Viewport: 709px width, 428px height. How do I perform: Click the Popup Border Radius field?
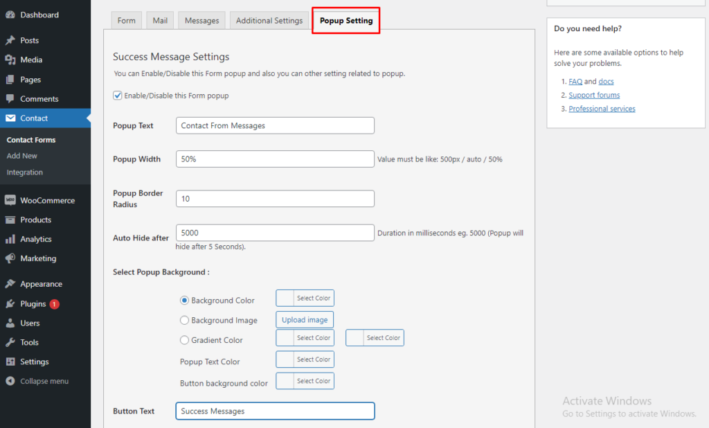point(275,199)
